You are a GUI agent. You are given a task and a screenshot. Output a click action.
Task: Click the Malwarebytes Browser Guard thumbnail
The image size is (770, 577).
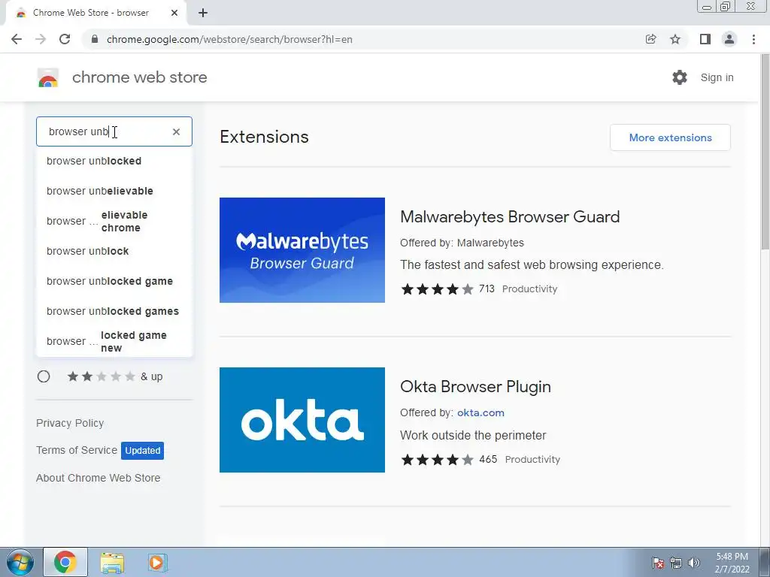coord(302,250)
